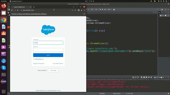Launch Firefox from the dock
The height and width of the screenshot is (95, 170).
pyautogui.click(x=3, y=6)
